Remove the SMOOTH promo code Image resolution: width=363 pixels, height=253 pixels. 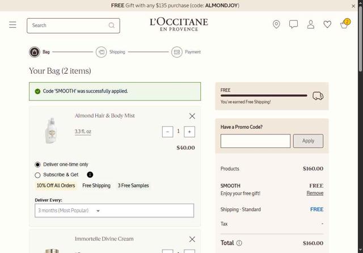(x=315, y=193)
